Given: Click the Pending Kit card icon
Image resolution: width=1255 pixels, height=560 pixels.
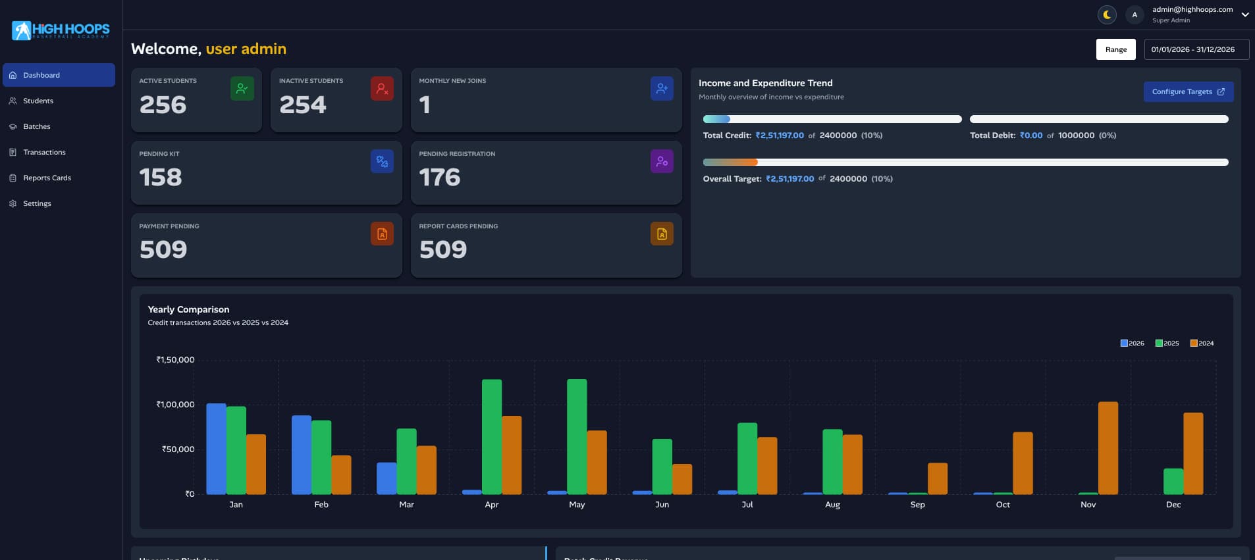Looking at the screenshot, I should 382,161.
